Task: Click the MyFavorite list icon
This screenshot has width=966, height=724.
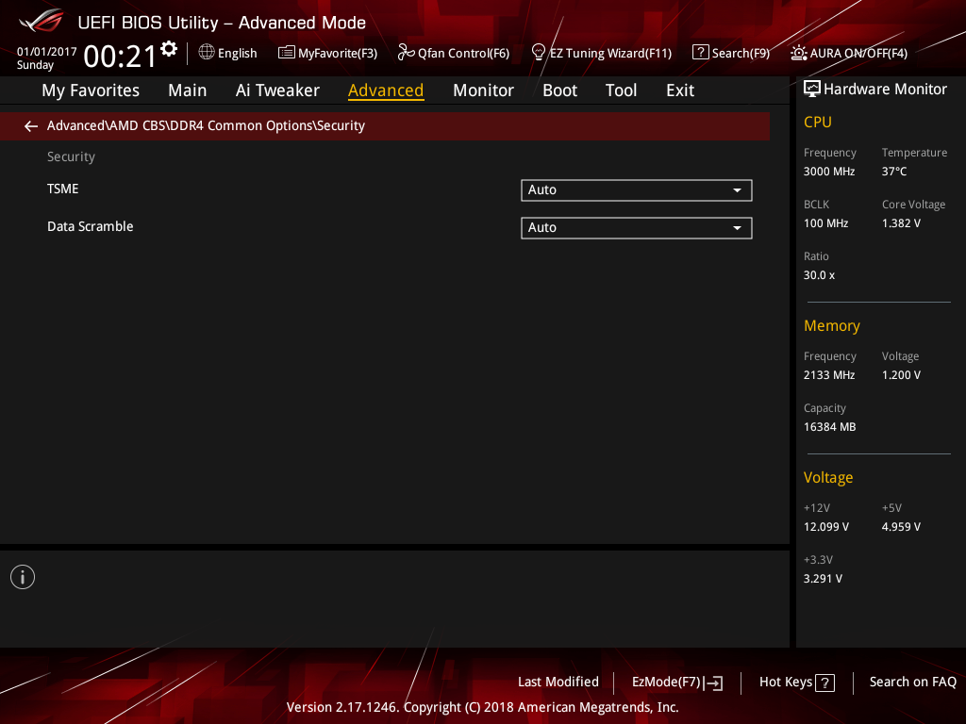Action: pos(286,53)
